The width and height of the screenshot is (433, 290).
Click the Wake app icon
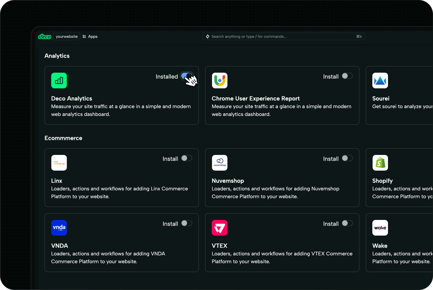coord(380,228)
